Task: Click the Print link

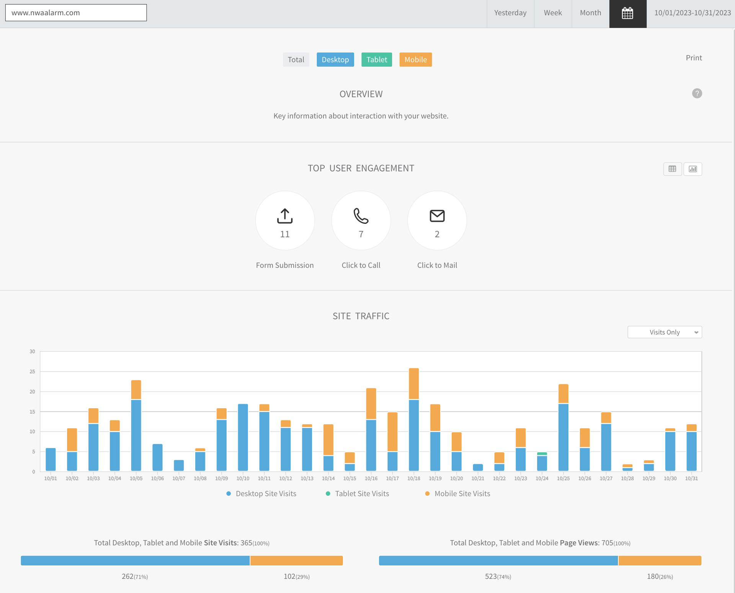Action: [693, 58]
